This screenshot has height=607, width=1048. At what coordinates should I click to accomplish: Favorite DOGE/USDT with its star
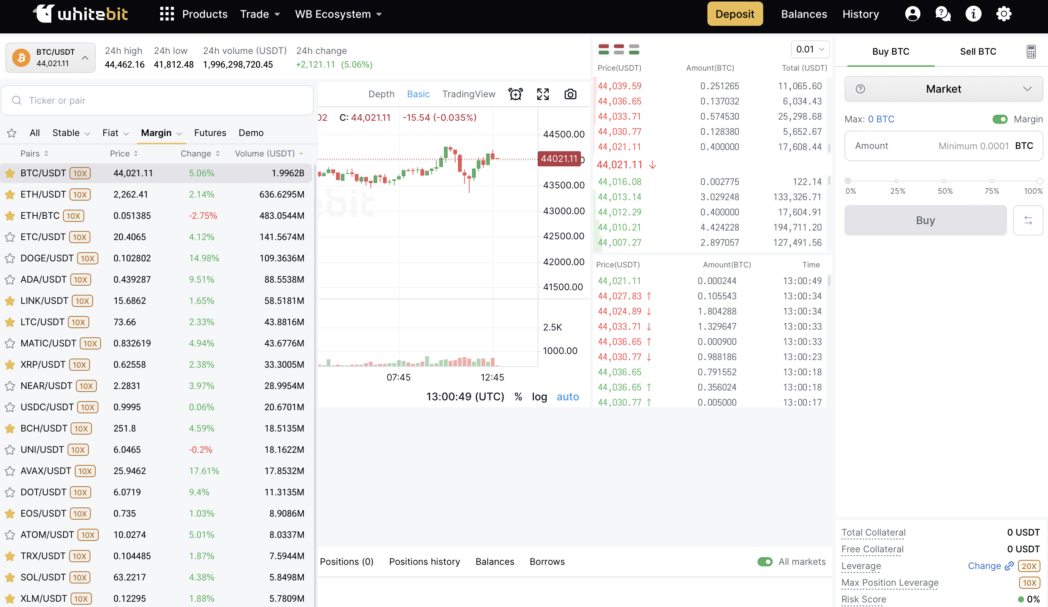[10, 258]
